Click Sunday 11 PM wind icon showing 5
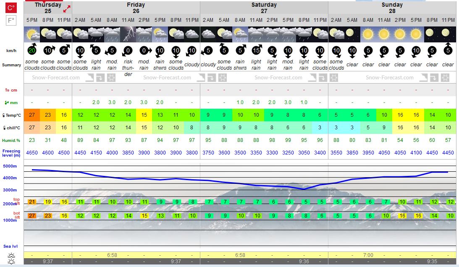 (448, 49)
